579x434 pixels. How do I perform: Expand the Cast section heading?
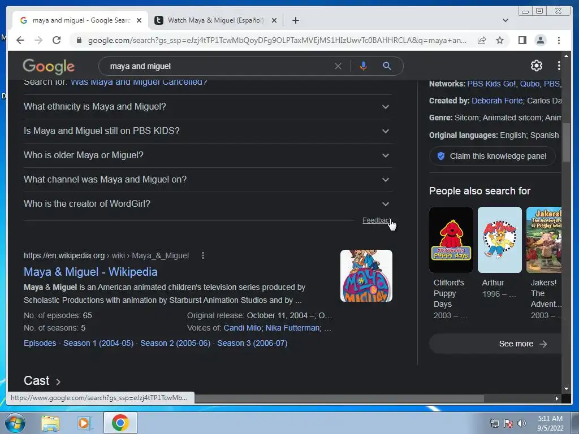pos(42,380)
